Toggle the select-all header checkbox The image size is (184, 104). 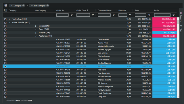[x=5, y=10]
